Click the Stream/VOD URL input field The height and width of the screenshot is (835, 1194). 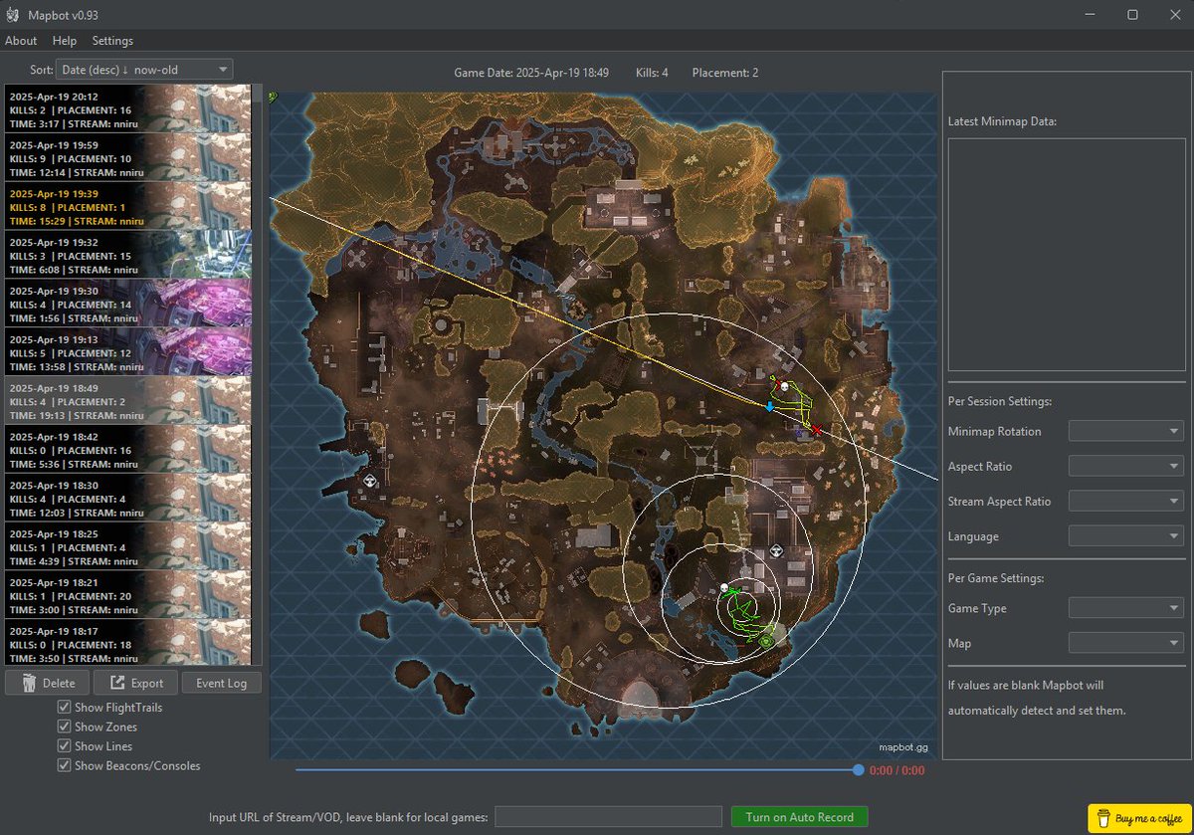[608, 817]
